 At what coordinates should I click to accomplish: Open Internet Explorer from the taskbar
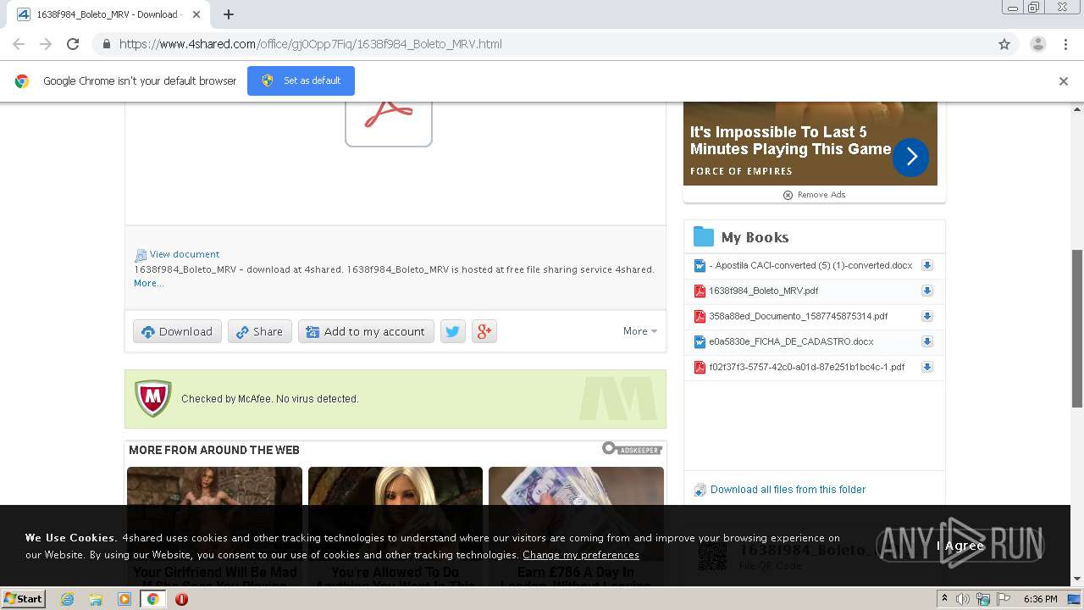67,599
